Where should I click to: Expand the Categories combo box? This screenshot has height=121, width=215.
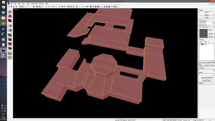[x=207, y=70]
